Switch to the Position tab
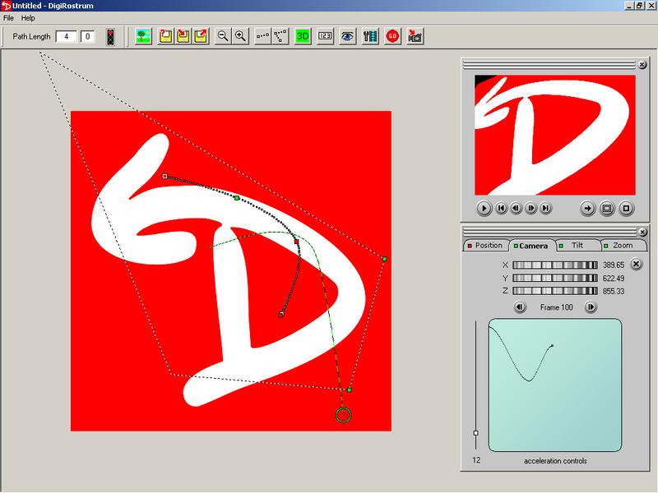 click(x=485, y=245)
